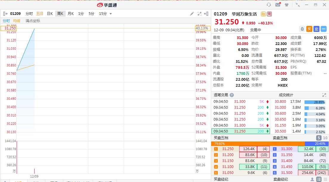
Task: Open the skin theme shirt icon
Action: click(287, 4)
